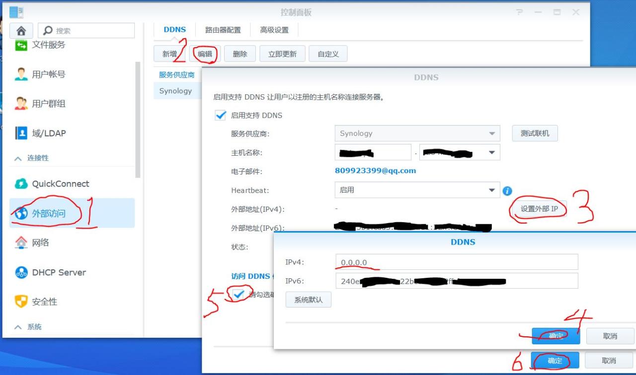
Task: Click the IPv4 field containing 0.0.0.0
Action: (457, 262)
